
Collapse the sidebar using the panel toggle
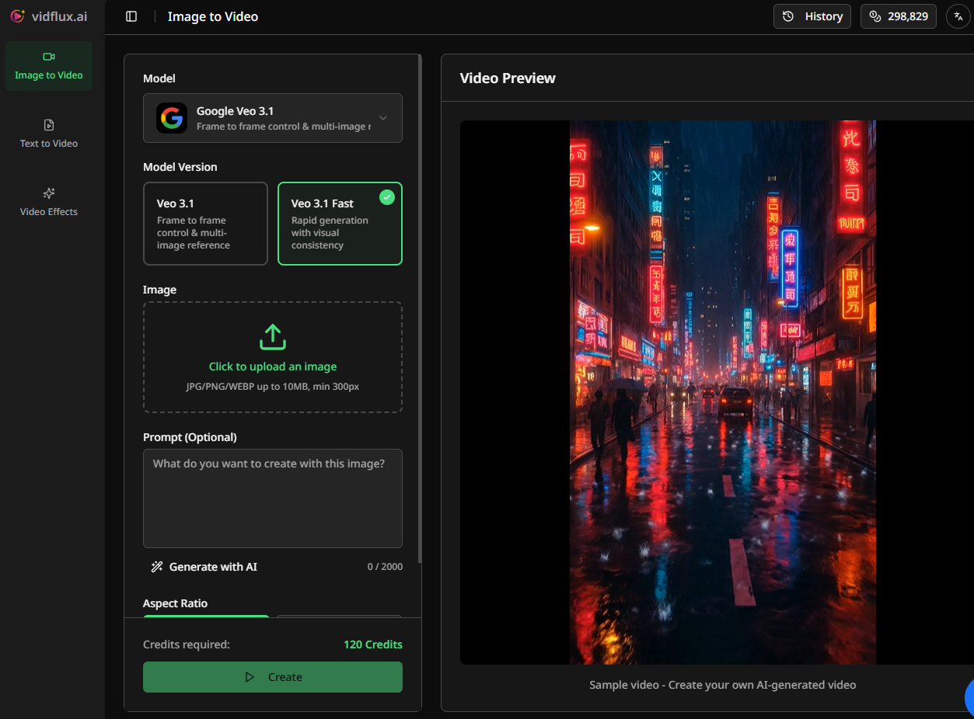(x=131, y=16)
